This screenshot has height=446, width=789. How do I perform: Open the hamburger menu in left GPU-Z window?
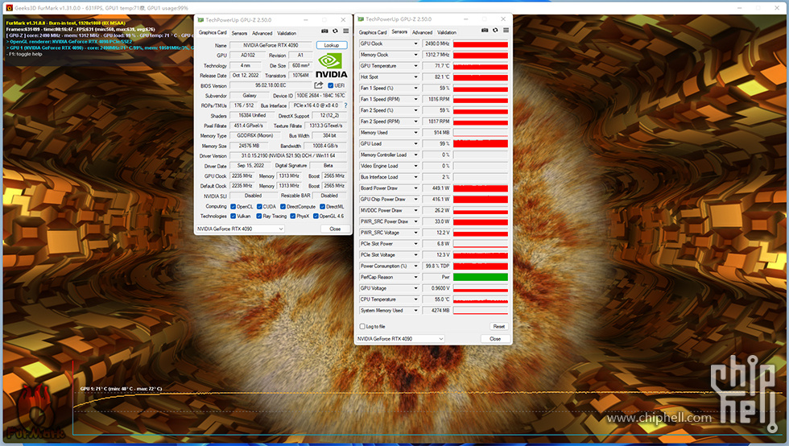[x=345, y=31]
